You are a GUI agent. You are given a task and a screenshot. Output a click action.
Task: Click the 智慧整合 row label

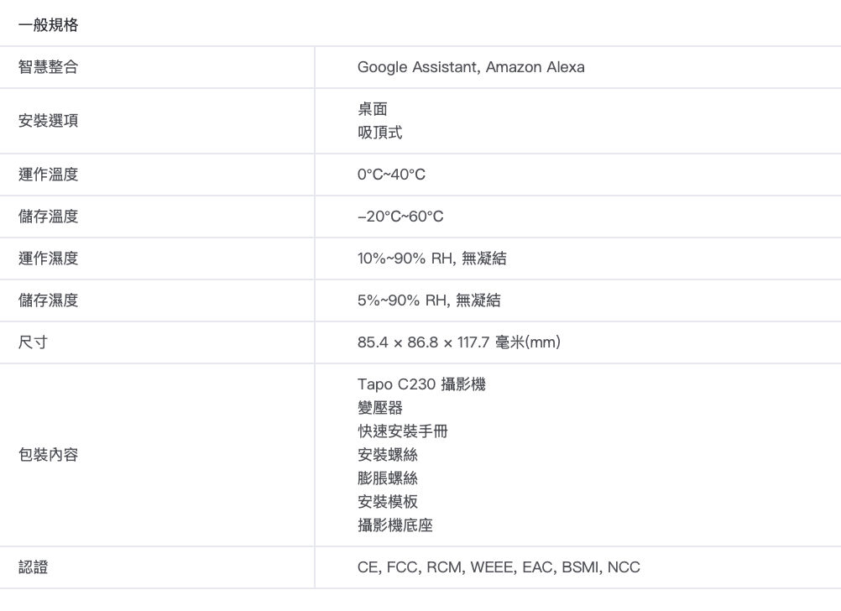(x=49, y=67)
